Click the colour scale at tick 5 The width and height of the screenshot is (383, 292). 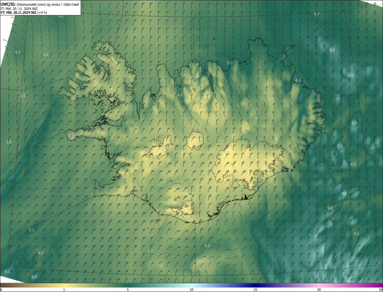point(128,290)
